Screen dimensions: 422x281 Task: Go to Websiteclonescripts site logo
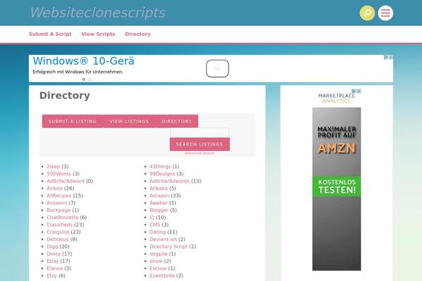[98, 13]
